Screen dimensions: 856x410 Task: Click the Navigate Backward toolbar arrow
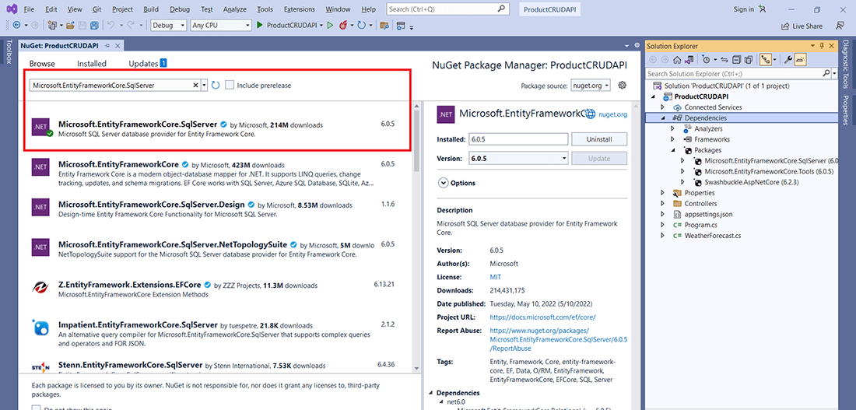17,25
